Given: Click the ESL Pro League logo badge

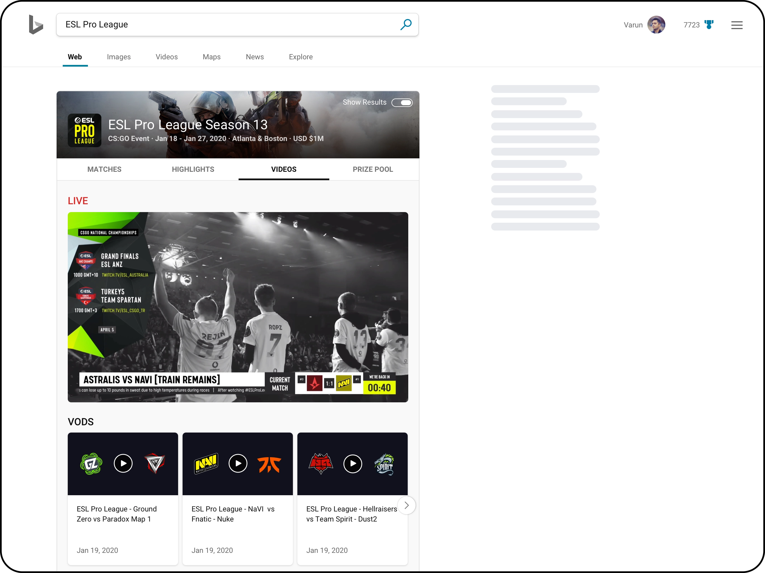Looking at the screenshot, I should [84, 130].
